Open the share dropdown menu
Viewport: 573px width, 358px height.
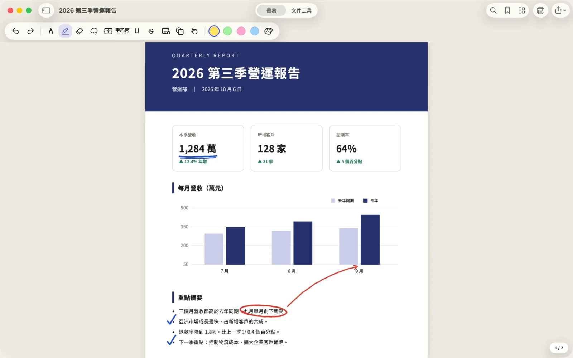pyautogui.click(x=560, y=10)
